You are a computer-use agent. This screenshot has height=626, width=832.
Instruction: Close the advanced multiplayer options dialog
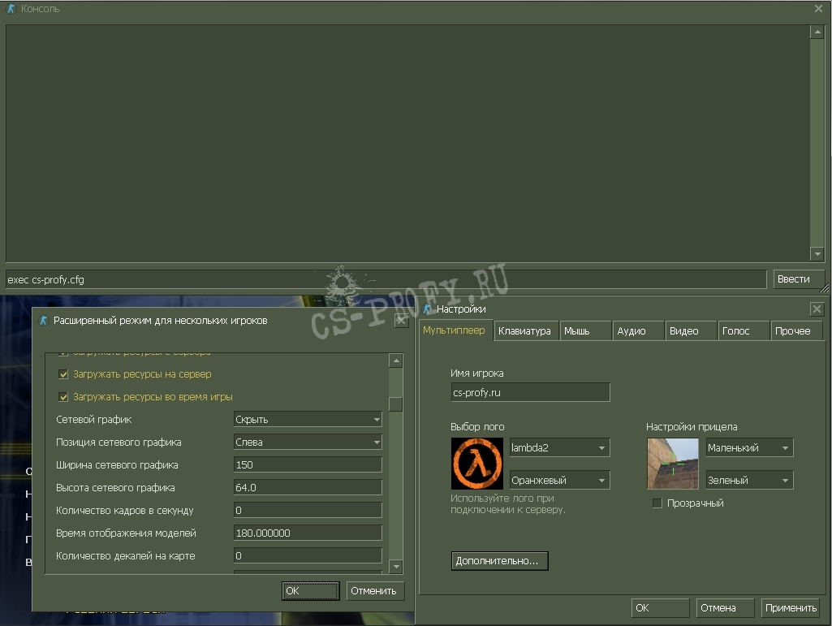tap(401, 321)
